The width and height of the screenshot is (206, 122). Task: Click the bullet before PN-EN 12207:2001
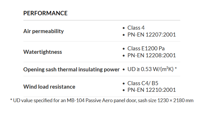point(124,35)
